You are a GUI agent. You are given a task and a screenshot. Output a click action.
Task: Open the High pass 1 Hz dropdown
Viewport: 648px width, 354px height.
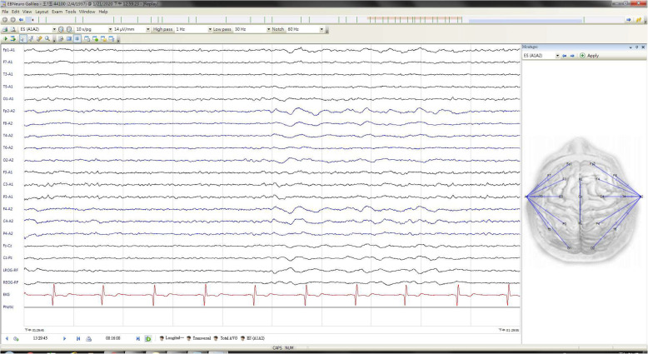pyautogui.click(x=210, y=29)
